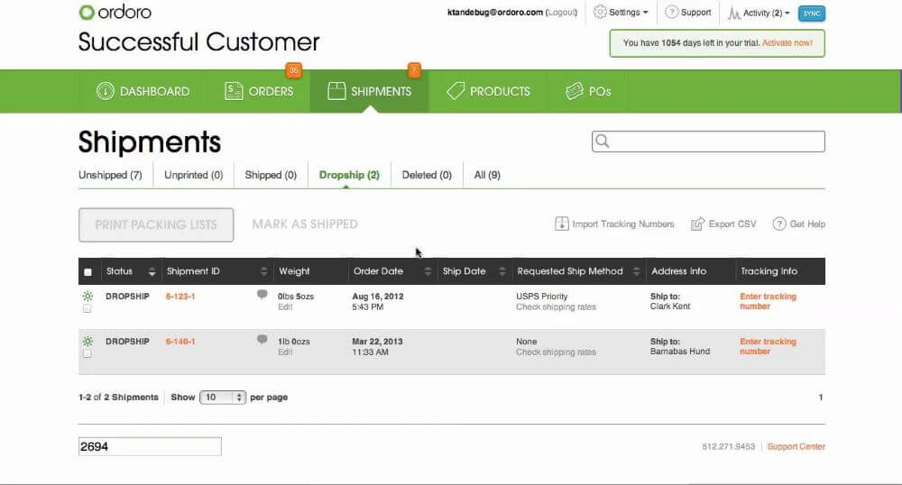902x485 pixels.
Task: Open the per page dropdown
Action: (x=223, y=397)
